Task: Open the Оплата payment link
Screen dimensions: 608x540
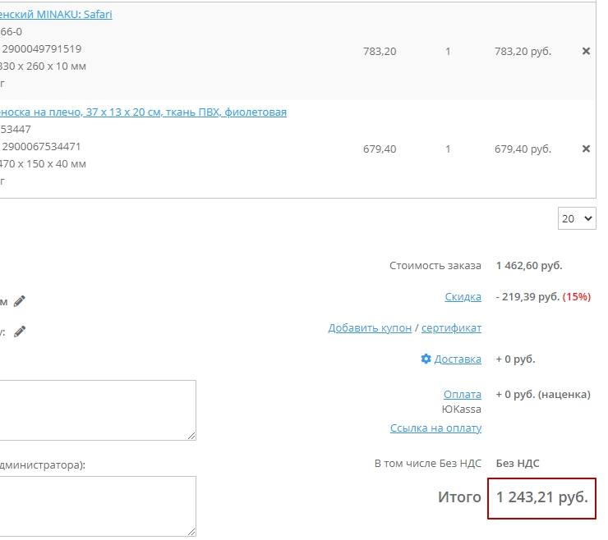Action: (x=462, y=395)
